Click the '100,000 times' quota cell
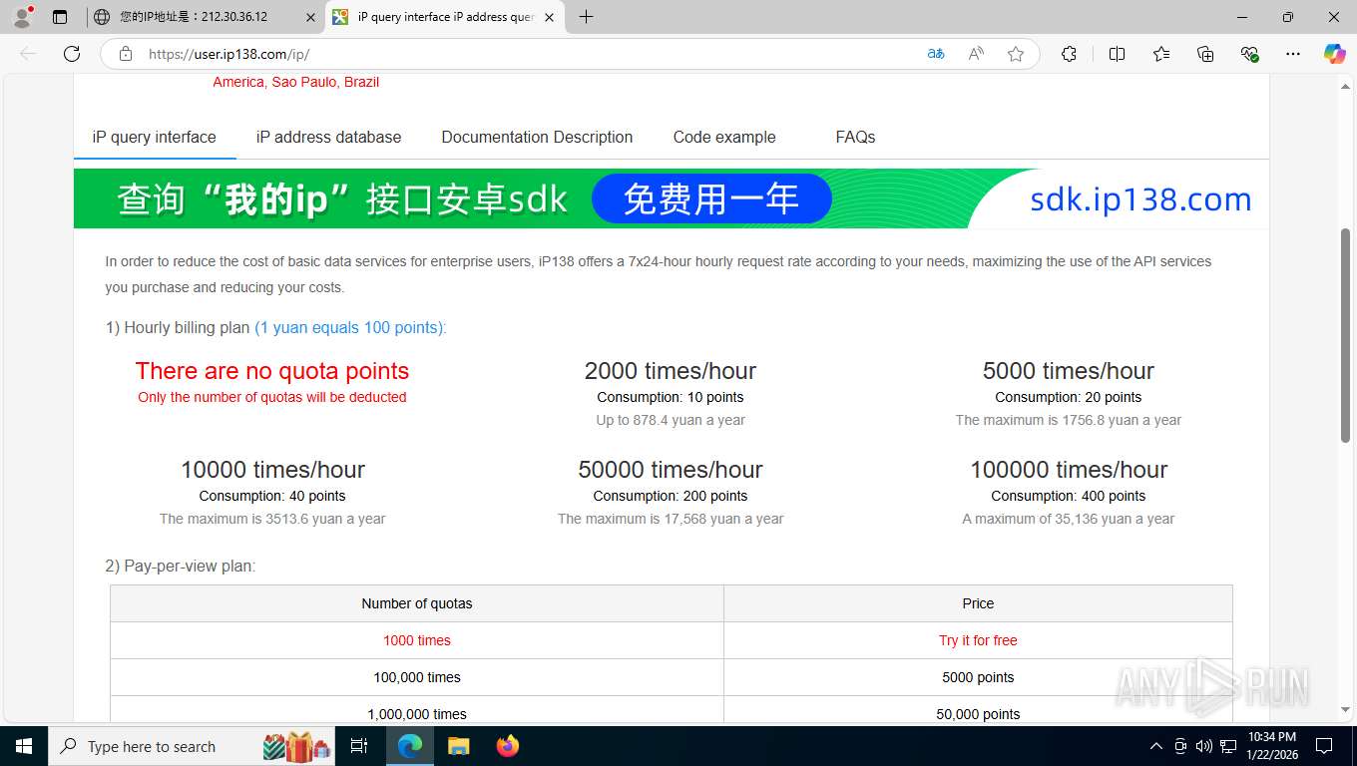 tap(417, 677)
